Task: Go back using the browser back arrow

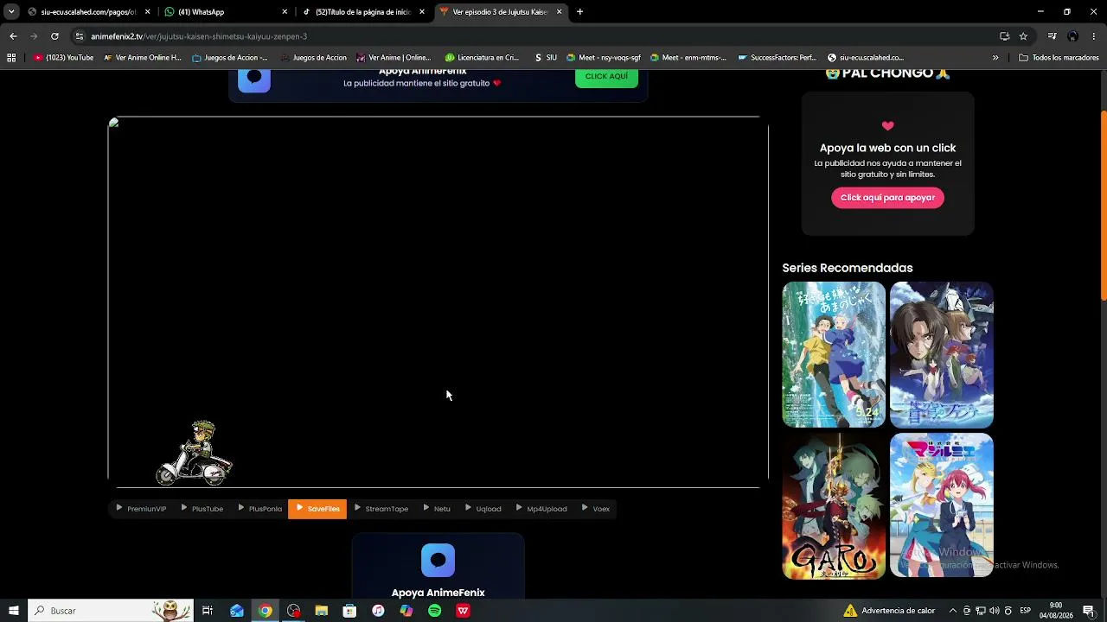Action: pyautogui.click(x=13, y=36)
